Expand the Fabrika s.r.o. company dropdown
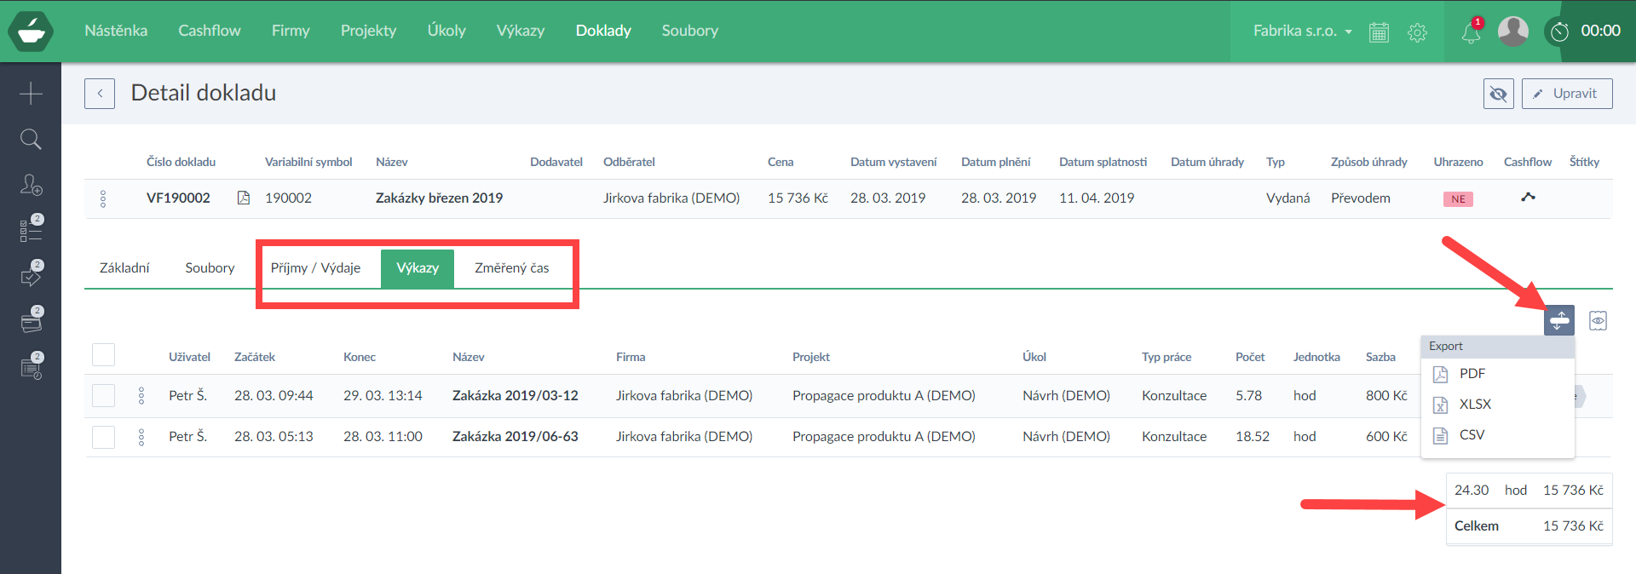 pyautogui.click(x=1302, y=32)
